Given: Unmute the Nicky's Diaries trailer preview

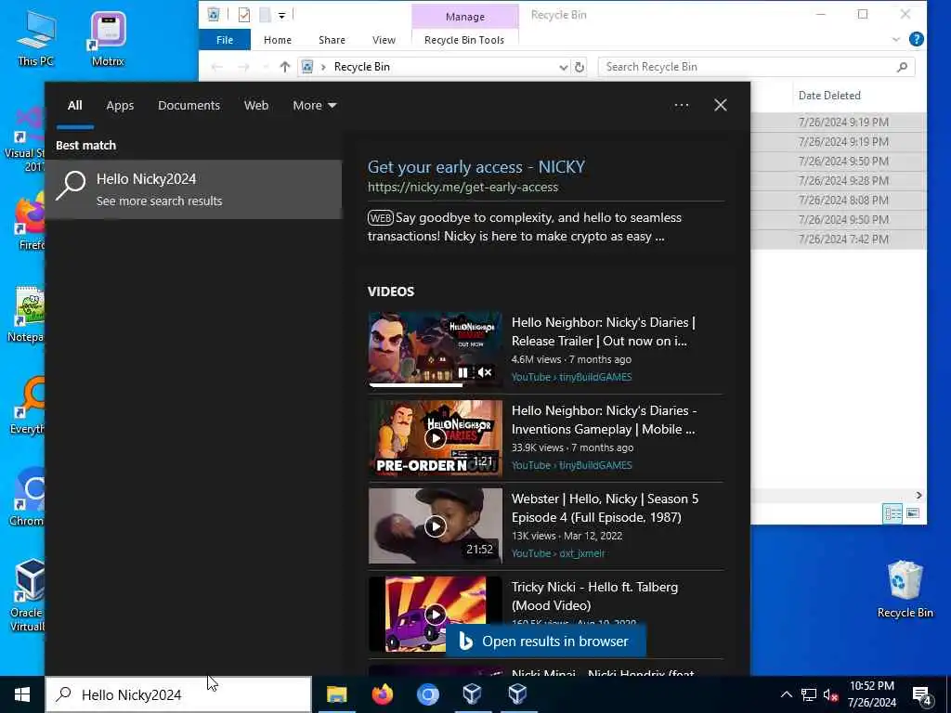Looking at the screenshot, I should [x=485, y=372].
